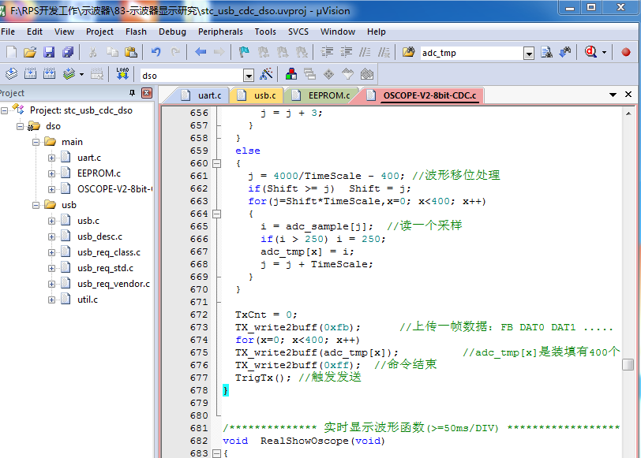This screenshot has height=458, width=641.
Task: Open the Debug menu
Action: [x=172, y=32]
